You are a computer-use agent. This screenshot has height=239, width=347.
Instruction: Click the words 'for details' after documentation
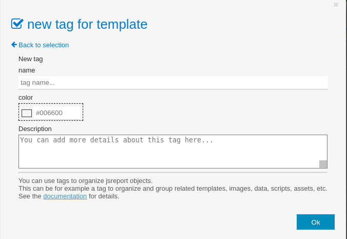(x=104, y=196)
